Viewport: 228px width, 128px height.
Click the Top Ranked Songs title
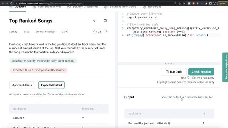[31, 21]
